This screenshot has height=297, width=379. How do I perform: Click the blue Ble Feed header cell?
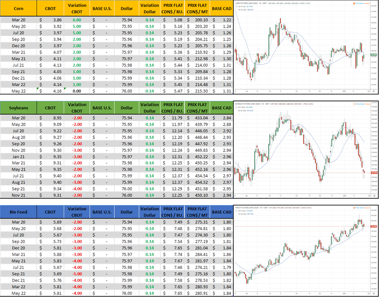(19, 212)
